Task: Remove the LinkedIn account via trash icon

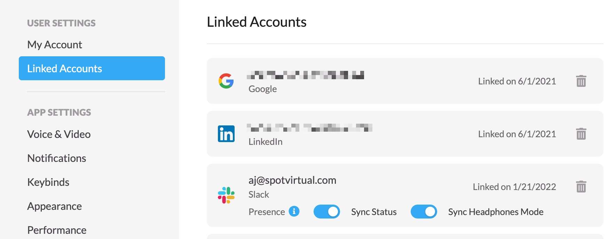Action: (581, 134)
